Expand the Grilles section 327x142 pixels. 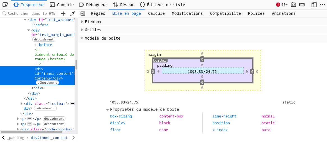[x=82, y=30]
